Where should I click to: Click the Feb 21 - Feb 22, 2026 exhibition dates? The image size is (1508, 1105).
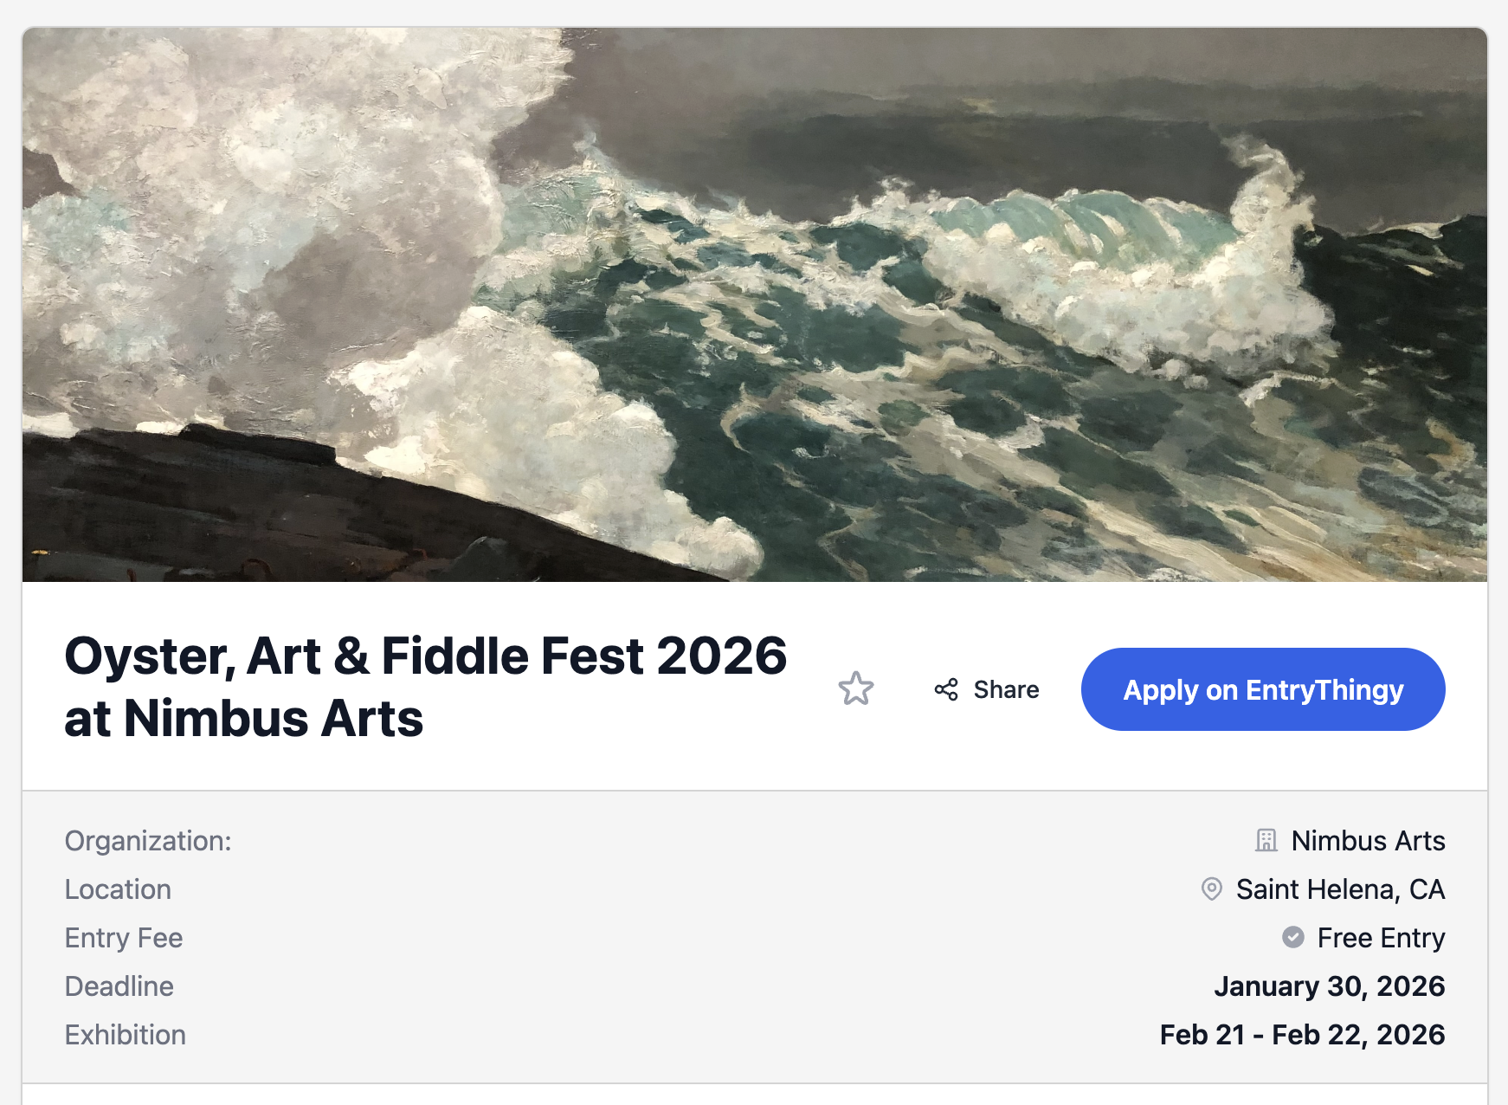click(1302, 1035)
